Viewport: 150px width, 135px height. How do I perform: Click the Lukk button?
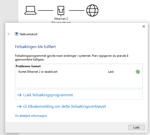click(x=137, y=127)
